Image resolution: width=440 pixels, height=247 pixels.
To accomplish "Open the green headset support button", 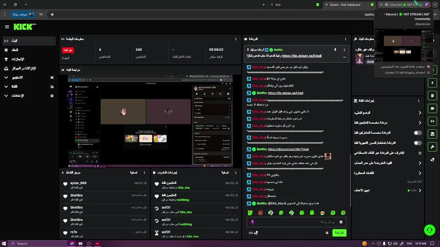I will coord(429,230).
